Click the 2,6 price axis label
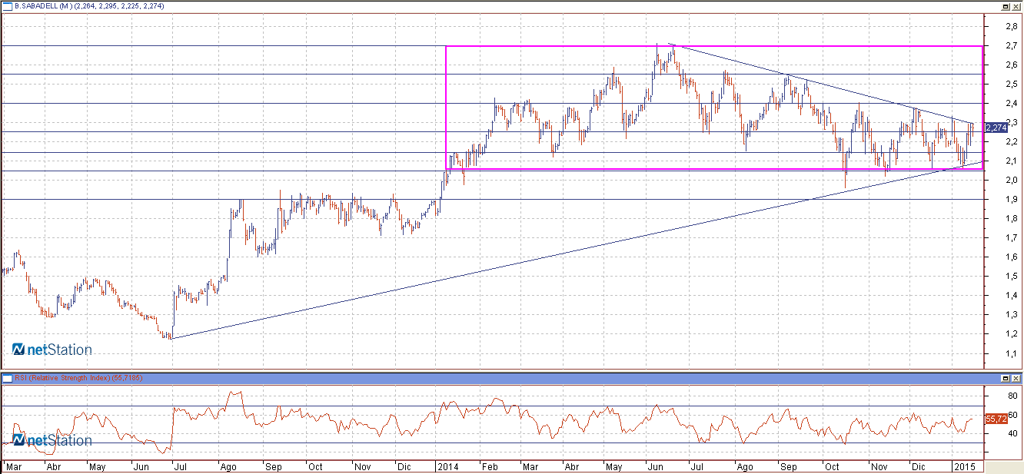Viewport: 1024px width, 474px height. [1012, 65]
